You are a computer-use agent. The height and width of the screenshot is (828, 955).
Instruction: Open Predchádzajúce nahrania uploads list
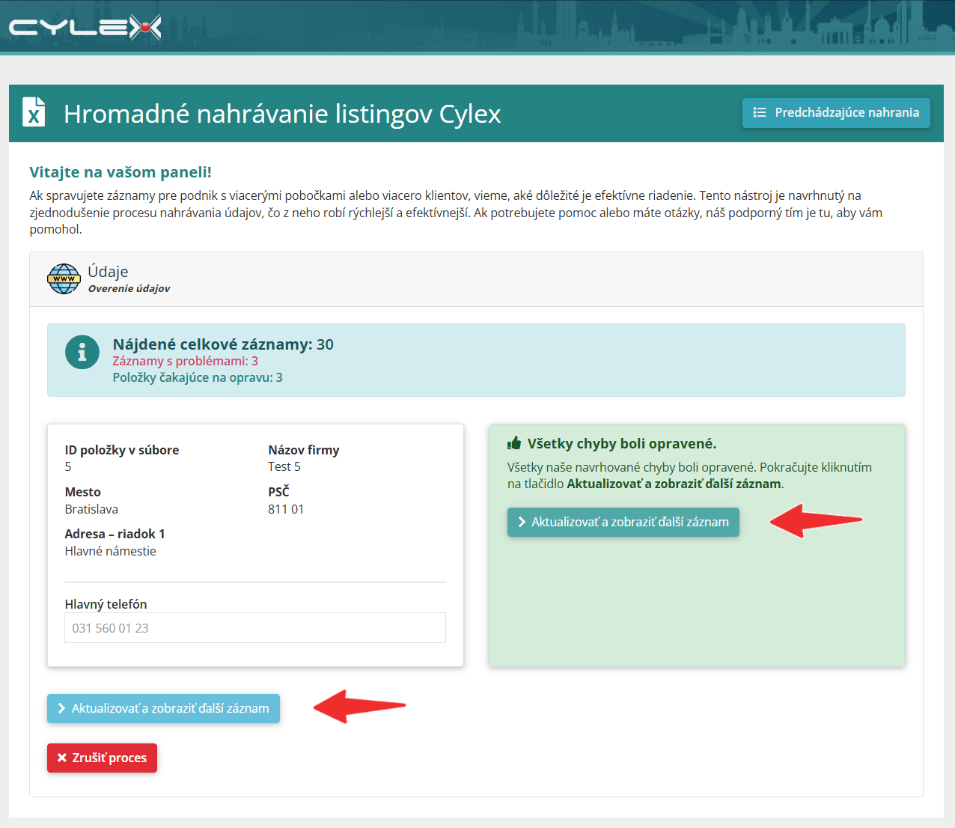pos(836,113)
